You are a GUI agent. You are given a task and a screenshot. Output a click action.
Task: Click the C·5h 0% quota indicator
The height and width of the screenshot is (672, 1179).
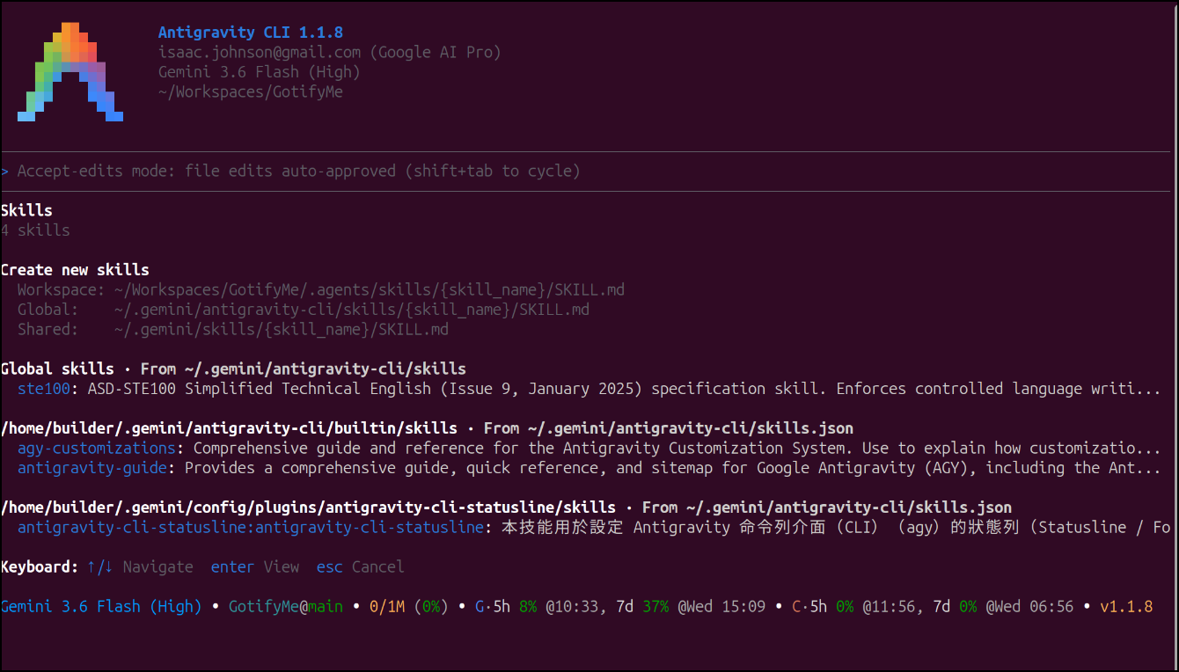(x=823, y=606)
